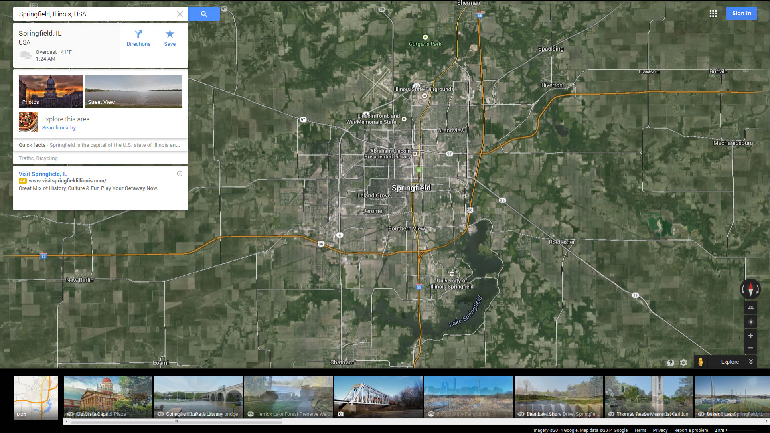Image resolution: width=770 pixels, height=433 pixels.
Task: Click the Sign in button
Action: [741, 13]
